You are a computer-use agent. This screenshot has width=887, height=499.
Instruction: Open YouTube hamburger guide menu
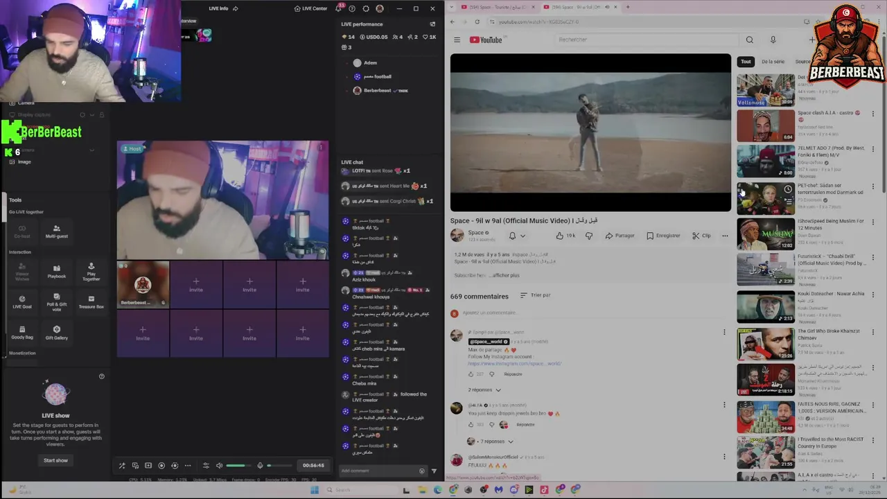(x=457, y=40)
